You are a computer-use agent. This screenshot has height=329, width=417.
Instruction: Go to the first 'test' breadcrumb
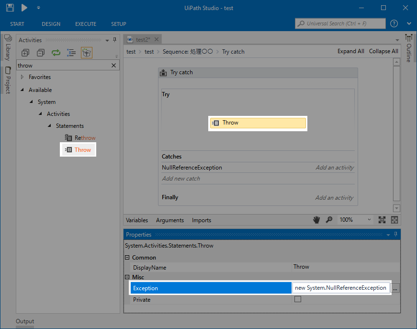click(131, 52)
